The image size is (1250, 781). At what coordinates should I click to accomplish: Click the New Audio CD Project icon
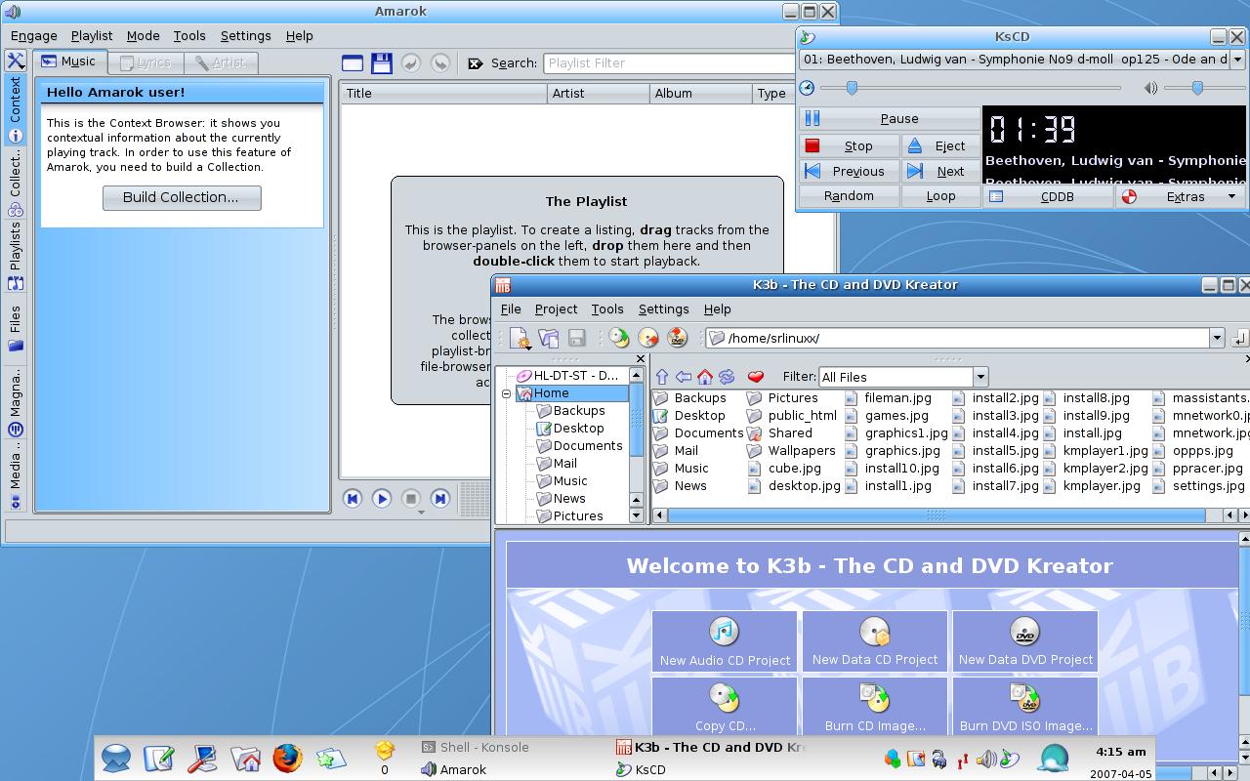point(724,632)
